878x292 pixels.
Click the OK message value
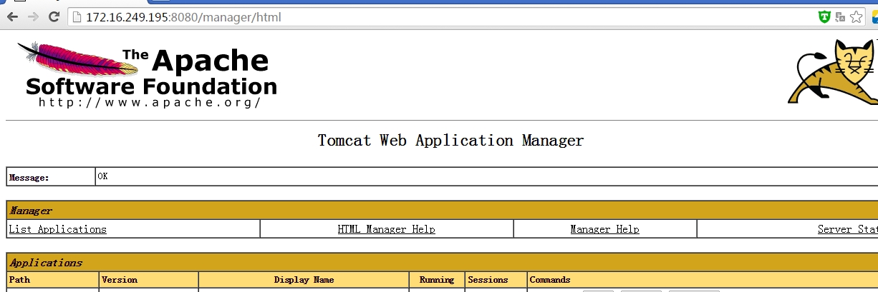click(102, 176)
